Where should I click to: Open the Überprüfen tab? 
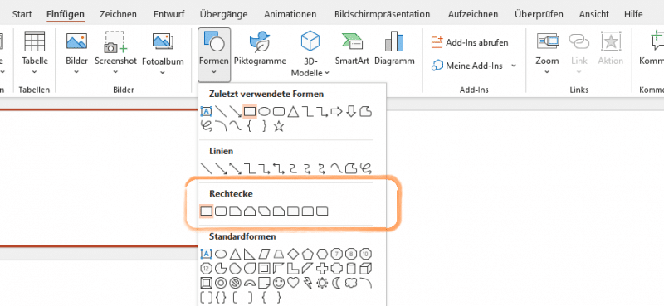click(539, 14)
